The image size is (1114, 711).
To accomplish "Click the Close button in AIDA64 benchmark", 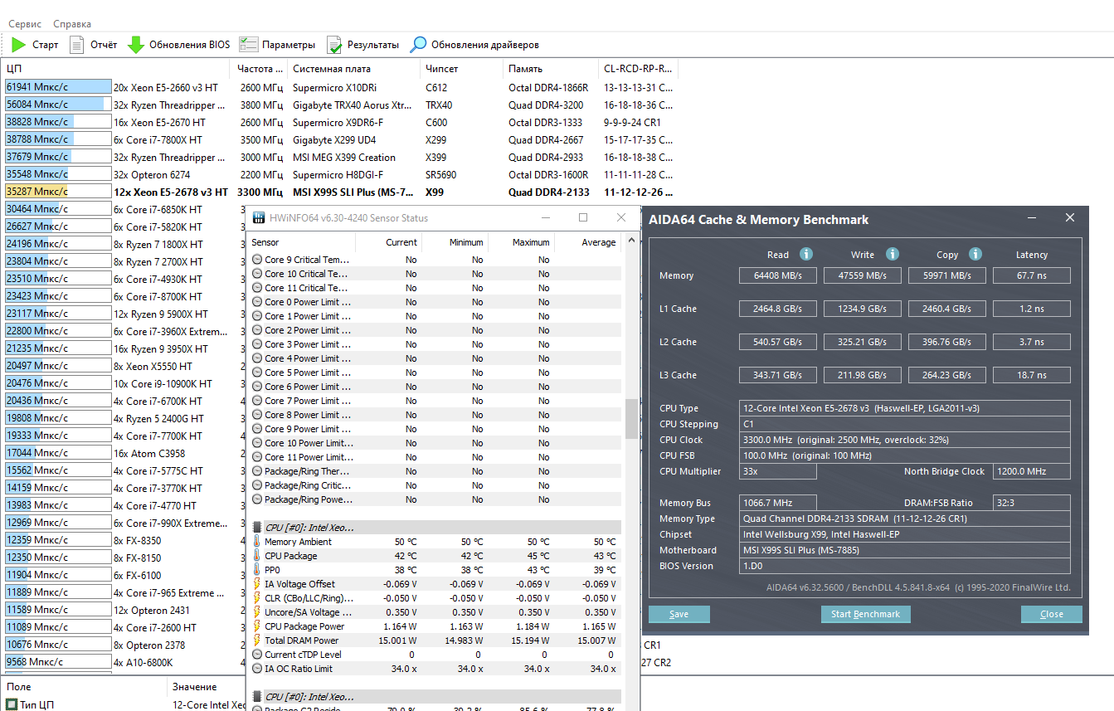I will 1052,614.
